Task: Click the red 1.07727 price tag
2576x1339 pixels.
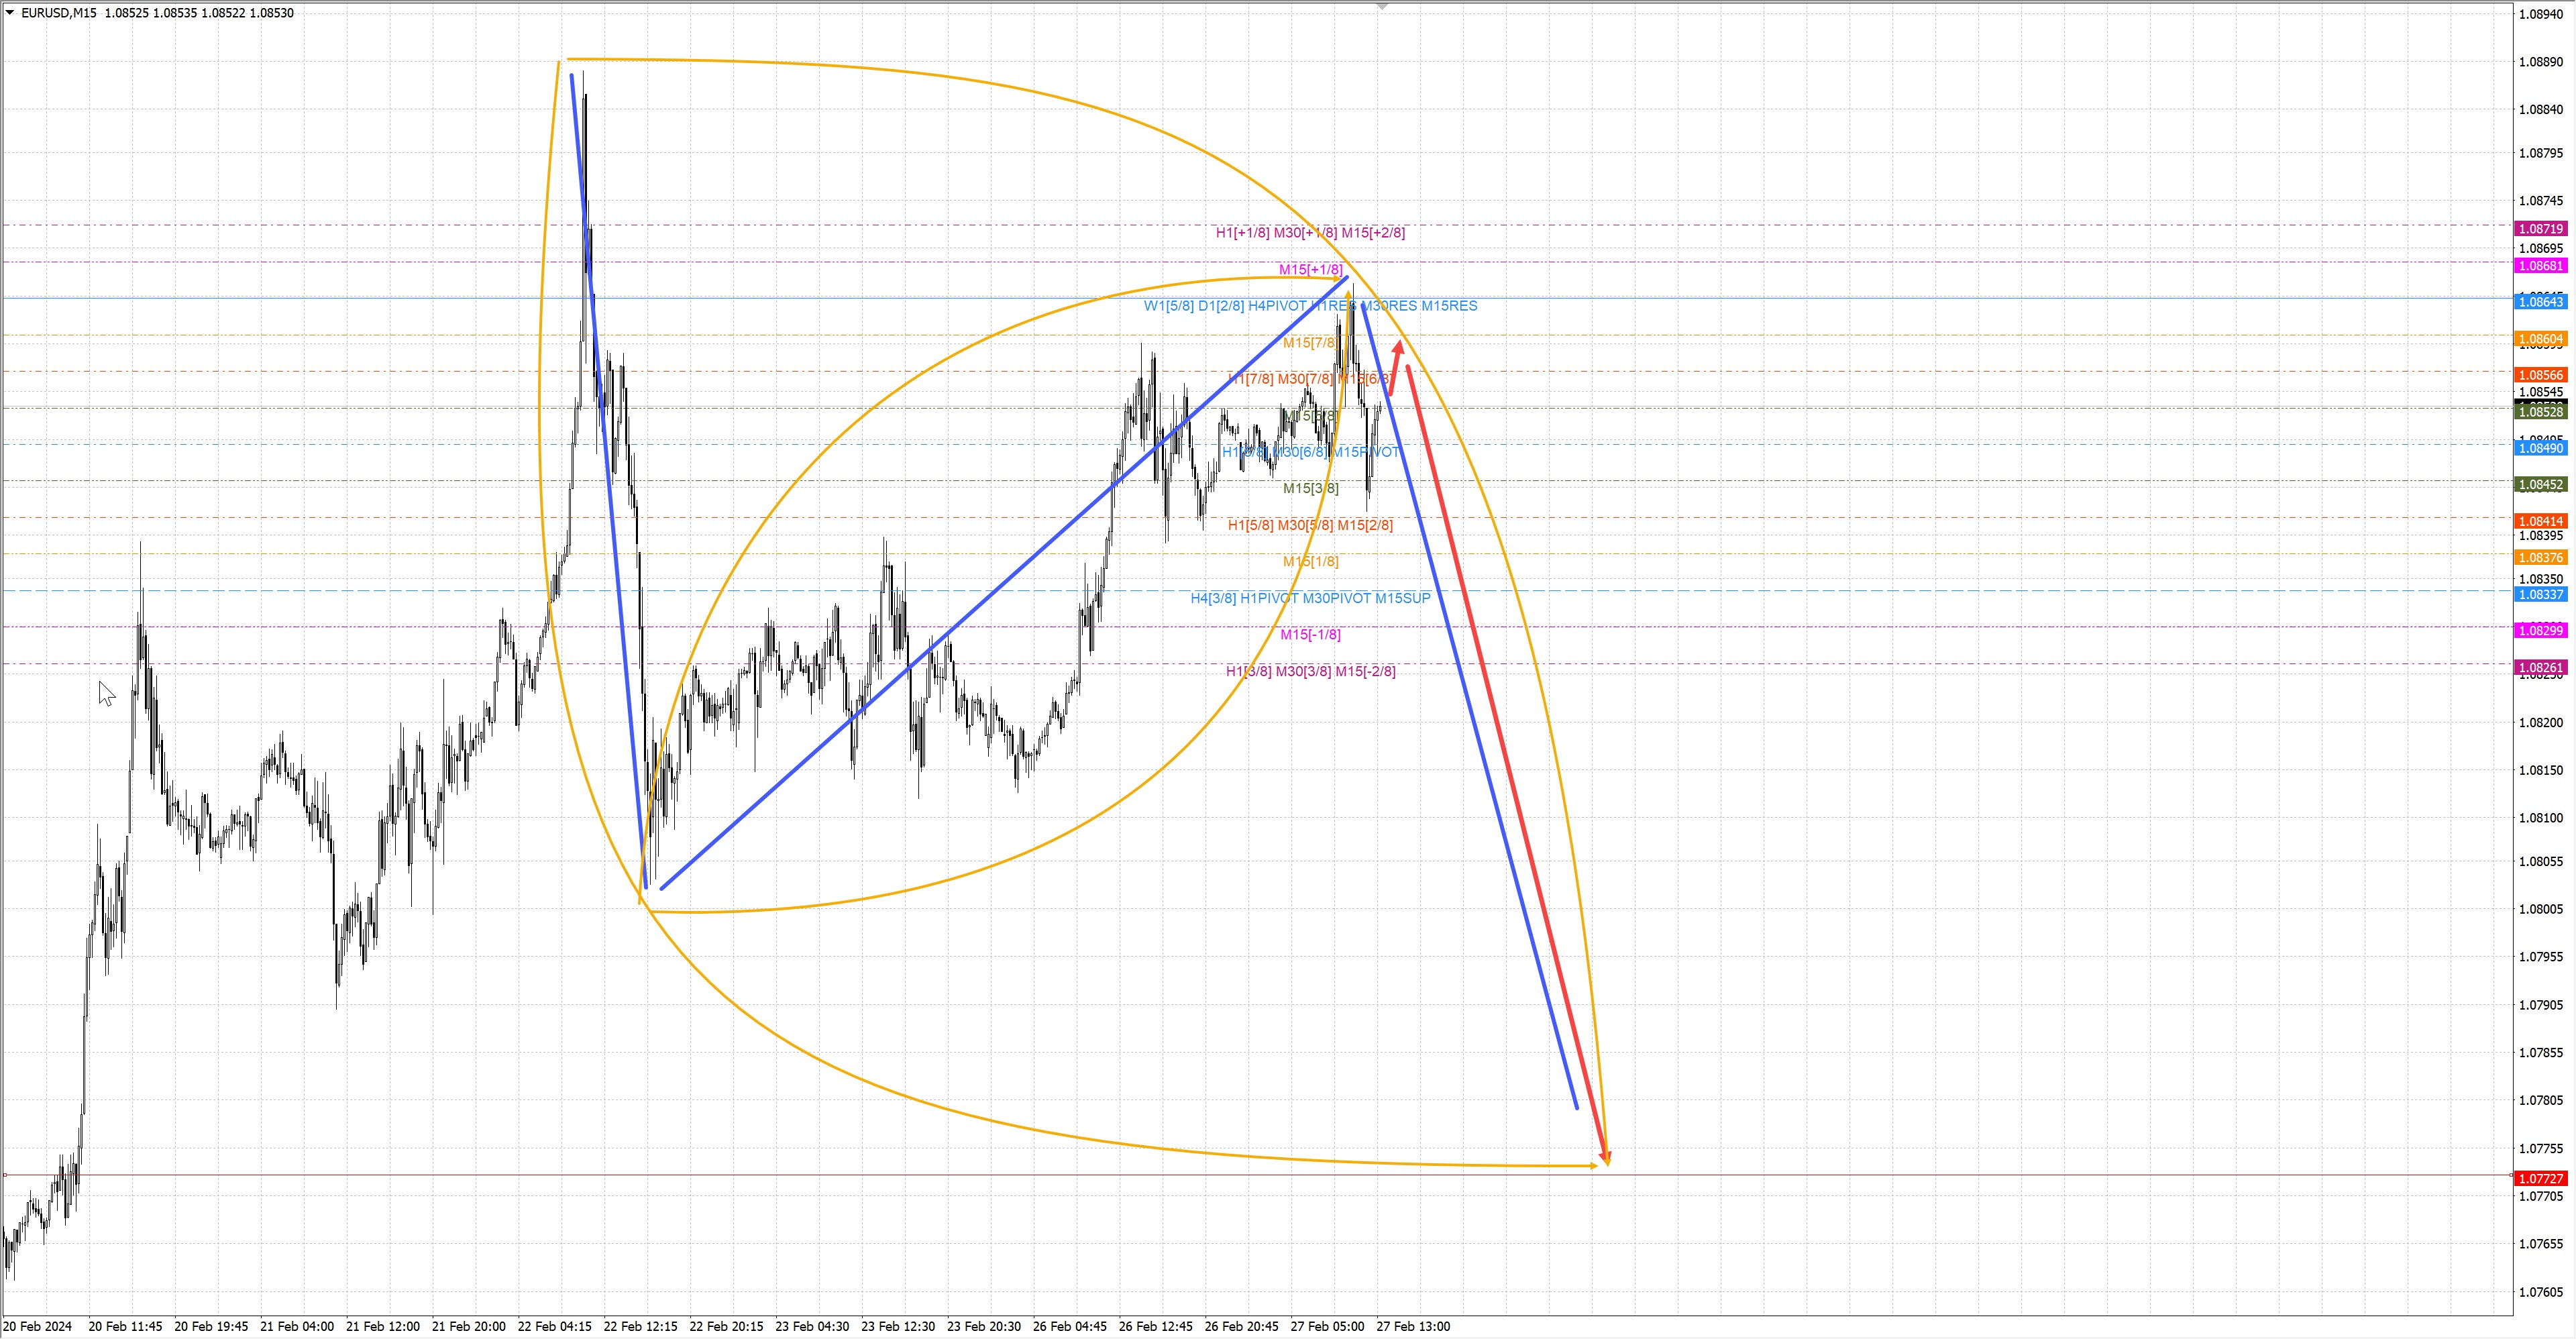Action: click(x=2540, y=1178)
